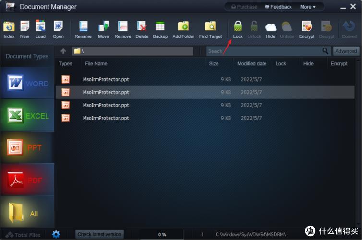Screen dimensions: 362x240
Task: Select the PDF document type tab
Action: pyautogui.click(x=27, y=180)
